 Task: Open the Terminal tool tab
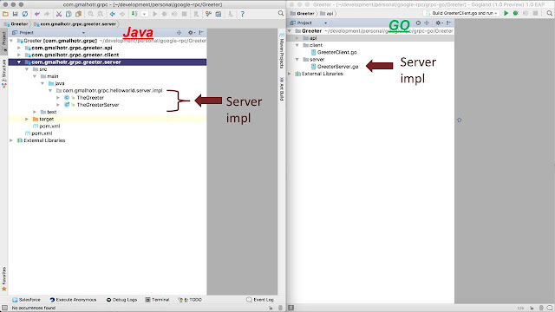click(157, 300)
